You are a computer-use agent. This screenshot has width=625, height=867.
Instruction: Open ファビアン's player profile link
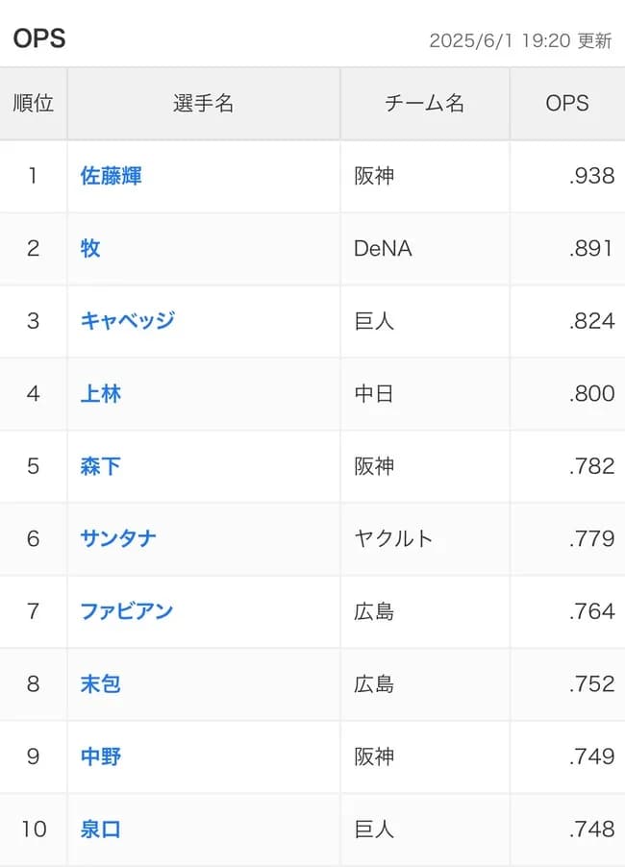[x=128, y=611]
